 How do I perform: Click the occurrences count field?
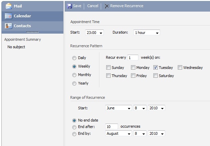112,127
